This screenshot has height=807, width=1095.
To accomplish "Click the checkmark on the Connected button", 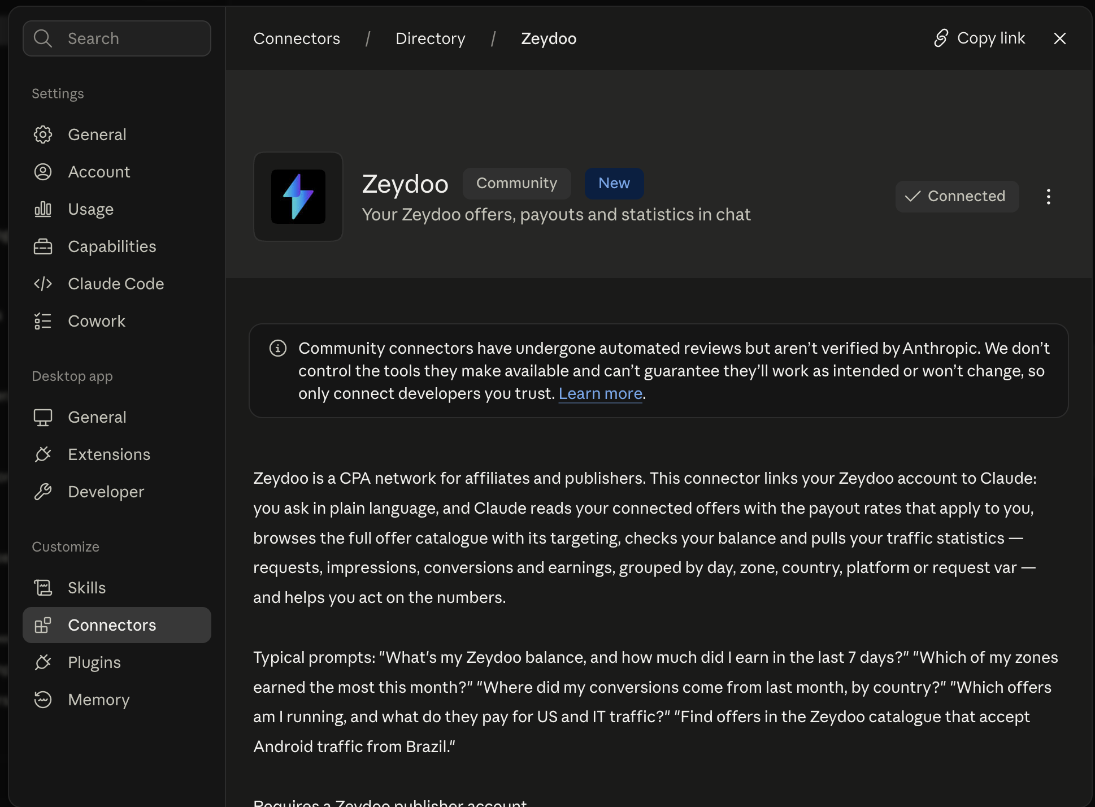I will (913, 196).
